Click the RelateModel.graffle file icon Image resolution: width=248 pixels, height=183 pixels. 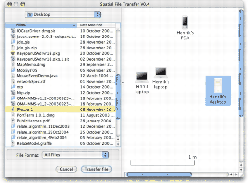(13, 143)
